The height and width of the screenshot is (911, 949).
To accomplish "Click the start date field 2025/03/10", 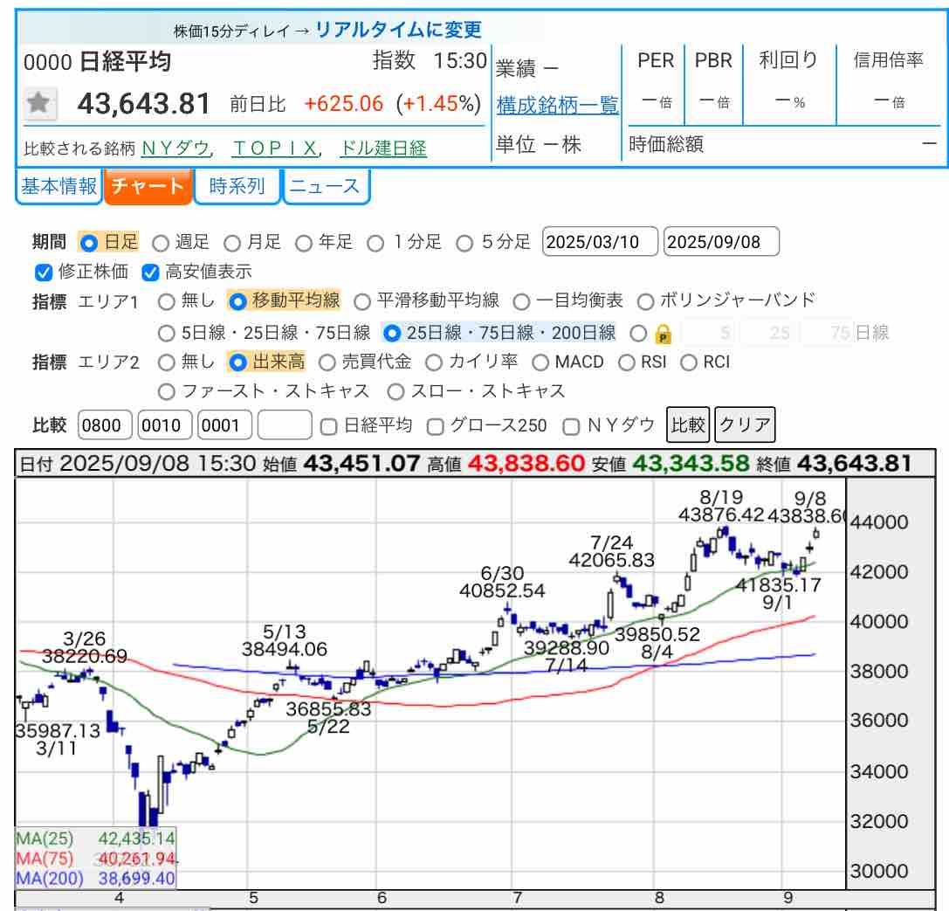I will click(599, 242).
